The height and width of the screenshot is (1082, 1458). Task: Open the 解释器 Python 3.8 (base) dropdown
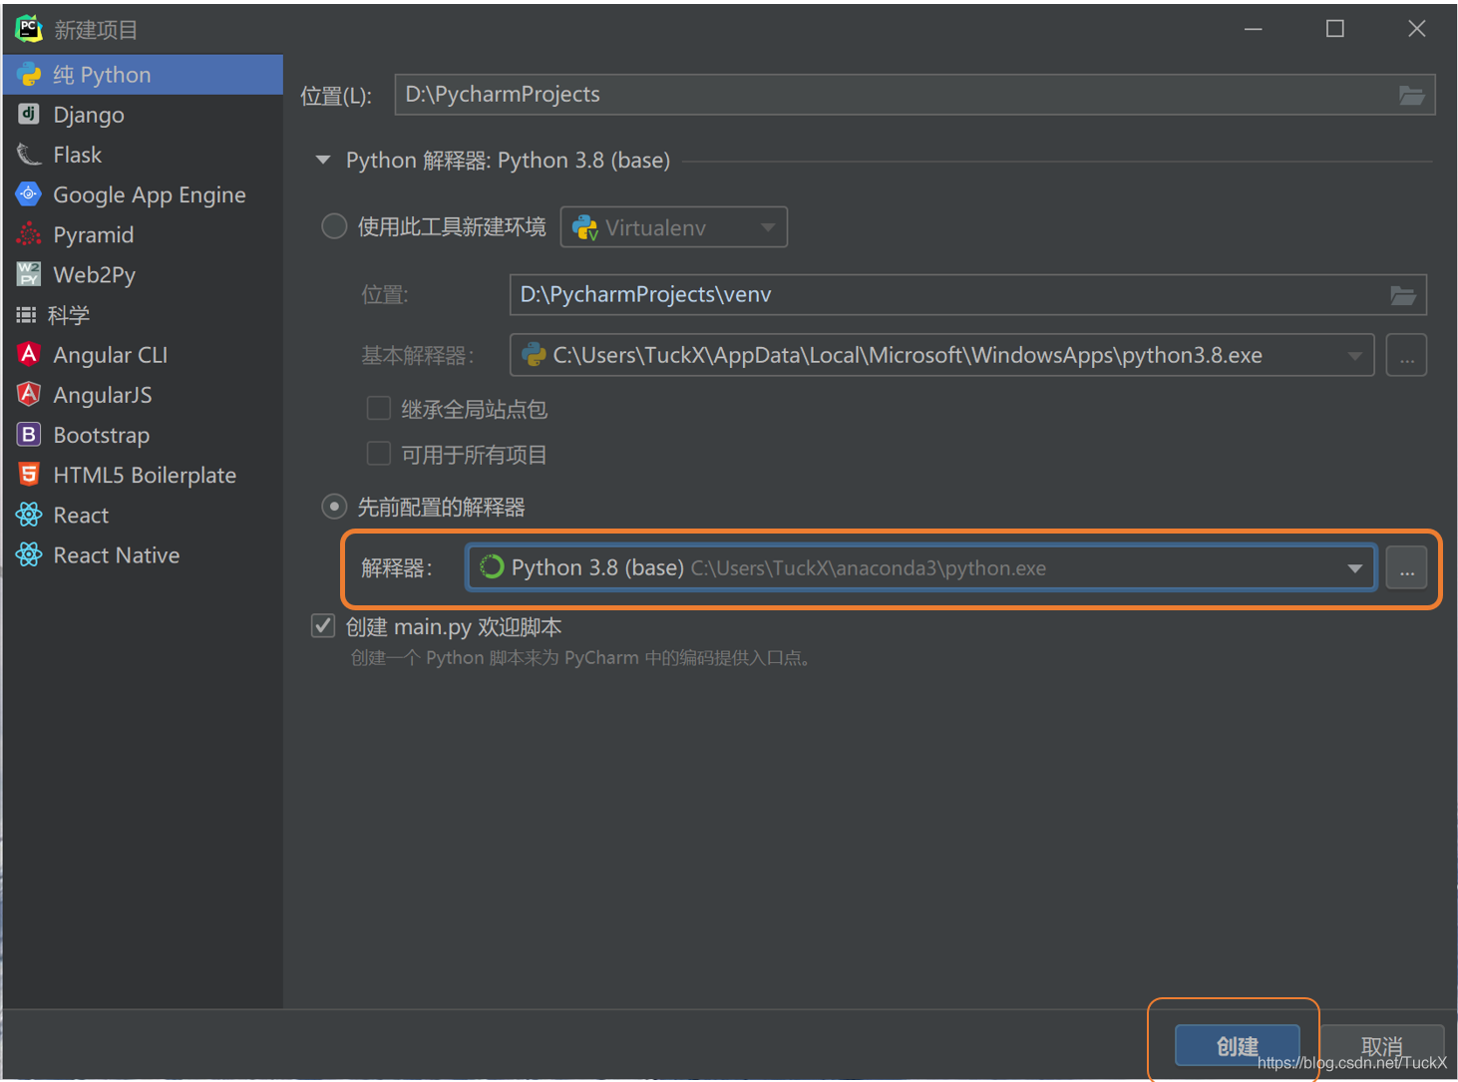point(921,567)
